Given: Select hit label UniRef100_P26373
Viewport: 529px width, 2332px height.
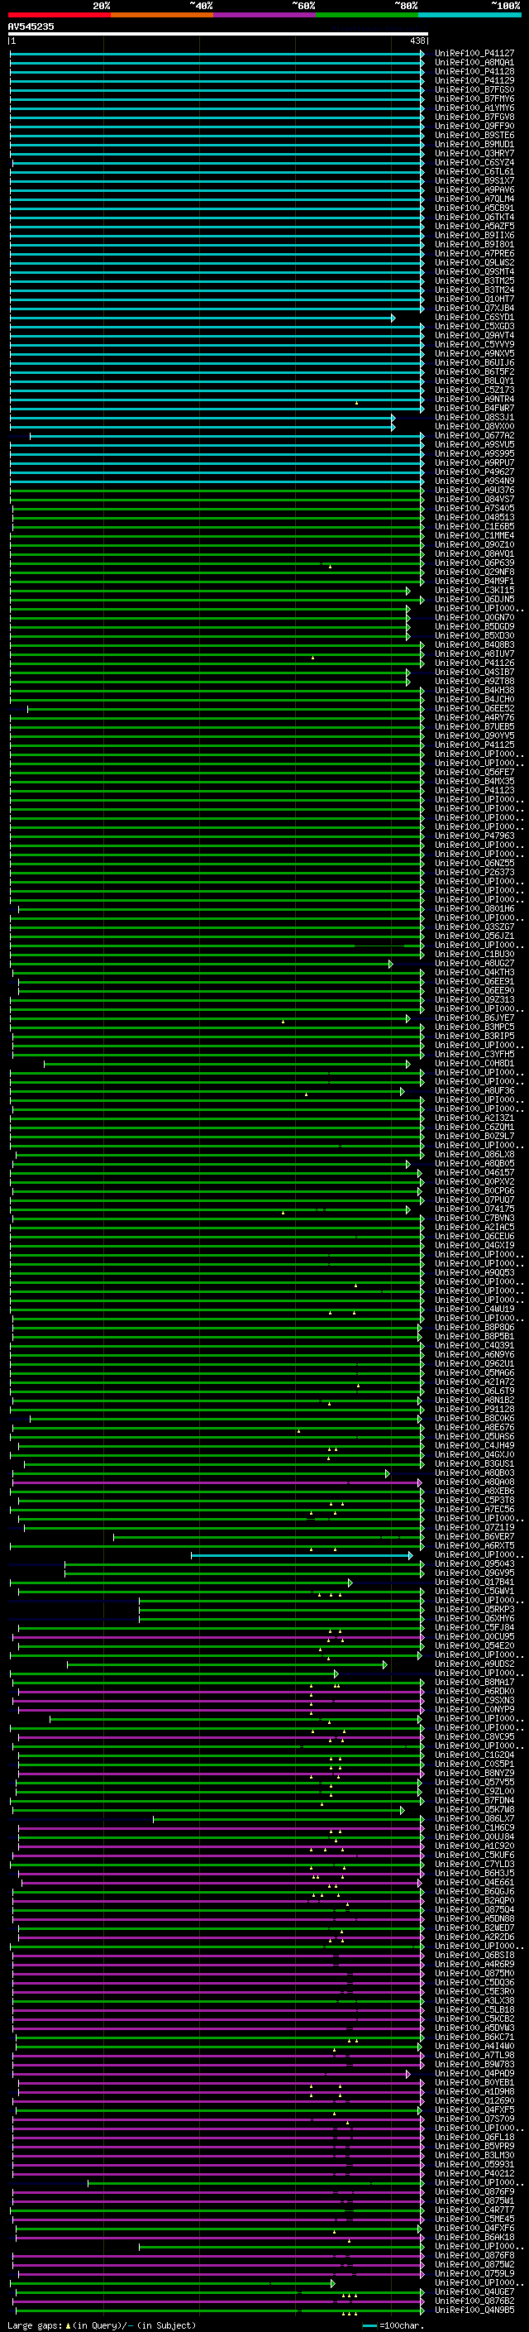Looking at the screenshot, I should (474, 873).
